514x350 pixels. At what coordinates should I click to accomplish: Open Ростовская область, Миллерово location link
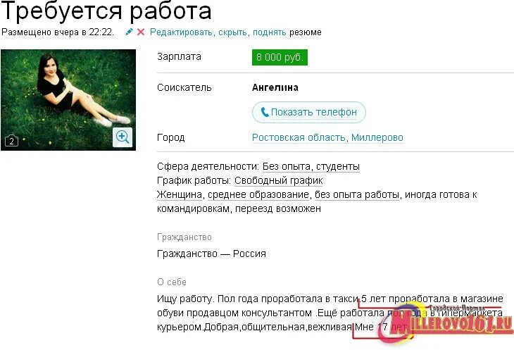coord(327,137)
